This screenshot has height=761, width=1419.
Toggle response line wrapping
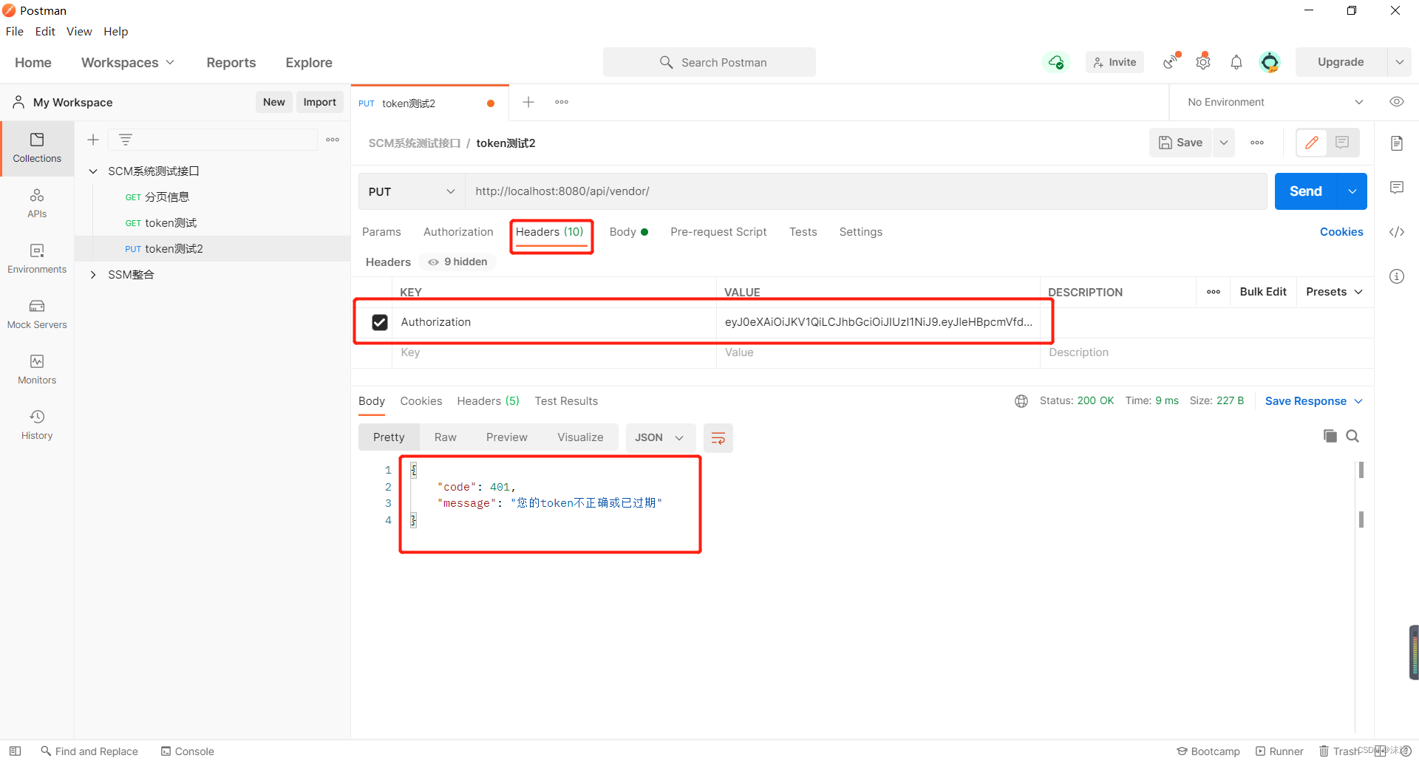coord(718,438)
